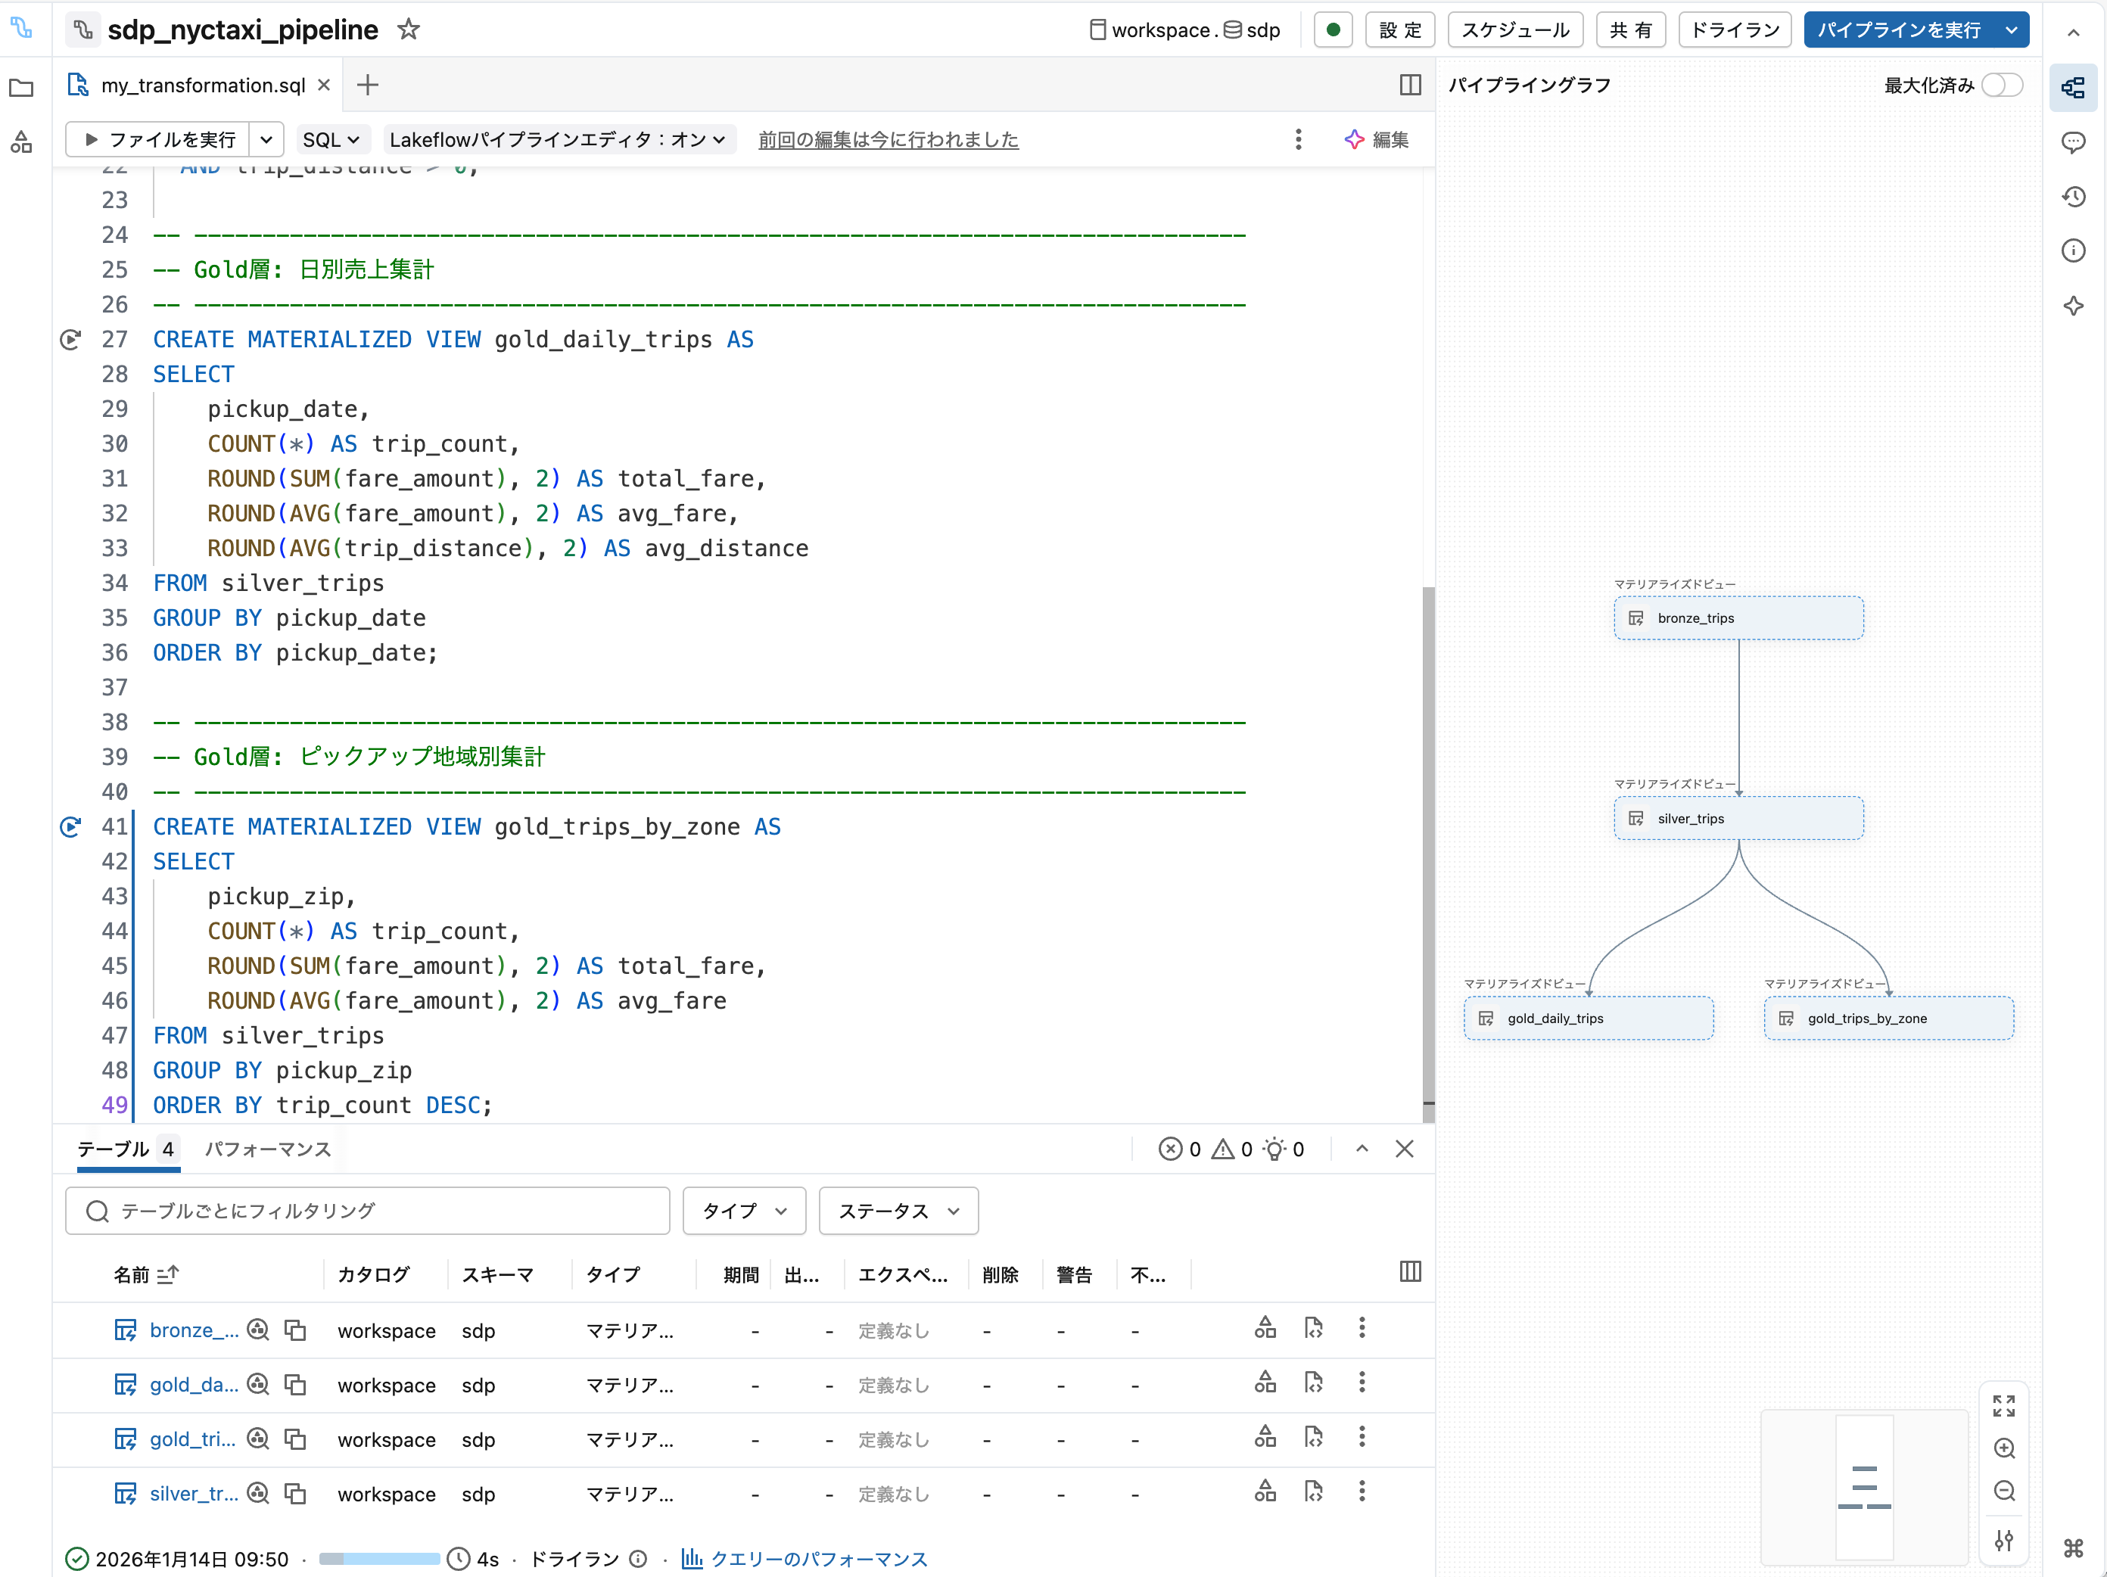Click the kebab menu in the editor toolbar
The image size is (2107, 1577).
tap(1298, 139)
